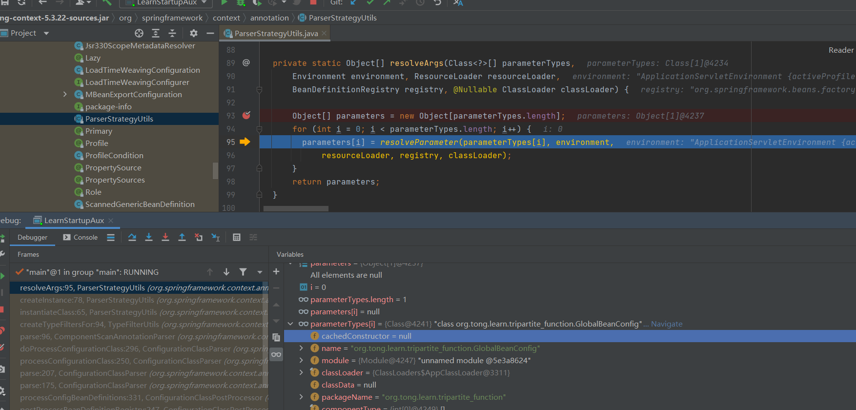Switch to the Debugger tab
This screenshot has width=856, height=410.
click(33, 237)
